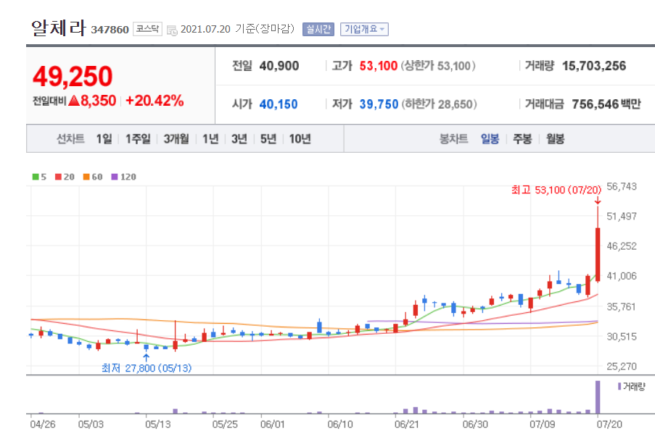
Task: Click the calendar icon beside the date
Action: point(172,30)
